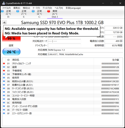
Task: Click blue indicator on リードコマンド数 row
Action: coord(4,88)
